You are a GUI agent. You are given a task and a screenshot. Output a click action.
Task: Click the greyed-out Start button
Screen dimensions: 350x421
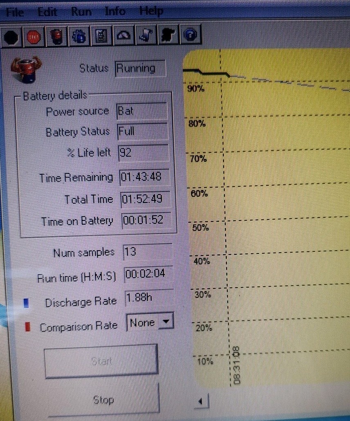click(101, 361)
